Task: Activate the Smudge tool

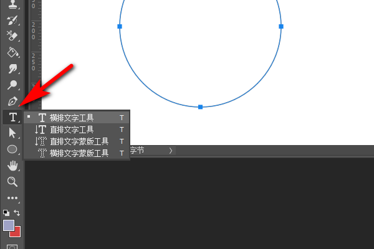Action: click(x=12, y=68)
